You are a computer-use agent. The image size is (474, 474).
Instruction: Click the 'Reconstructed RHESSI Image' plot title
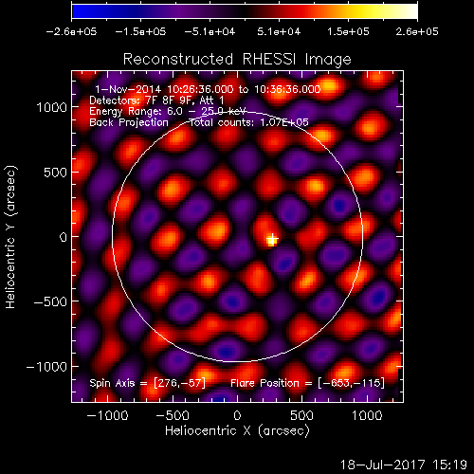(x=237, y=60)
